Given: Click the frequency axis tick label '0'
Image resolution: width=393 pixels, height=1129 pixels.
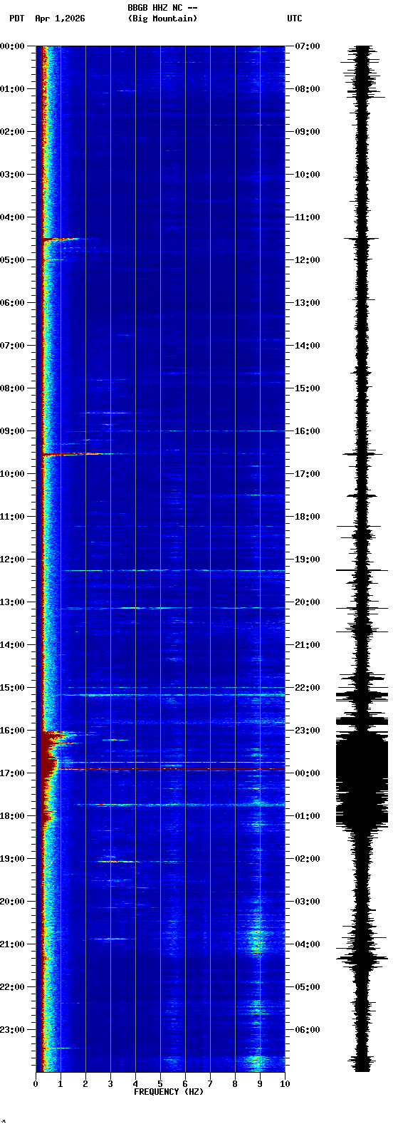Looking at the screenshot, I should (x=36, y=1084).
